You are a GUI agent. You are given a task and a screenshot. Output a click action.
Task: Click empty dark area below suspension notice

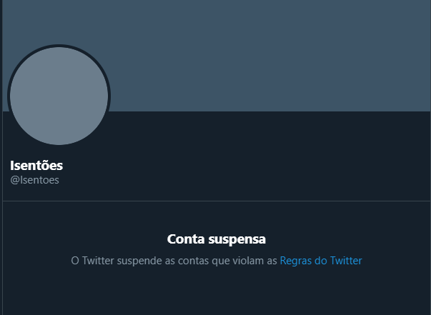coord(217,294)
